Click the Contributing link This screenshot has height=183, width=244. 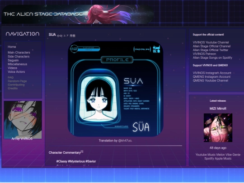click(16, 85)
